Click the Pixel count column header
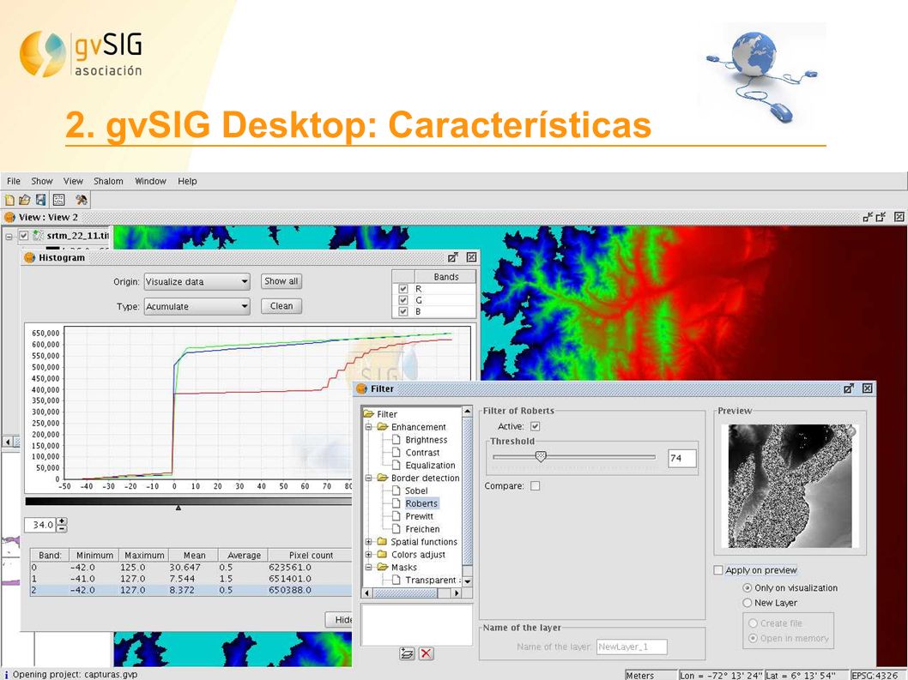This screenshot has height=680, width=908. point(311,555)
